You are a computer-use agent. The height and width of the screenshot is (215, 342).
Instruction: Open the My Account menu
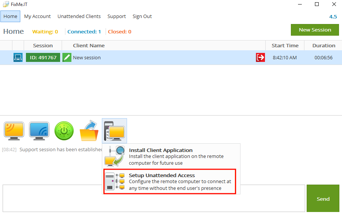[x=37, y=17]
